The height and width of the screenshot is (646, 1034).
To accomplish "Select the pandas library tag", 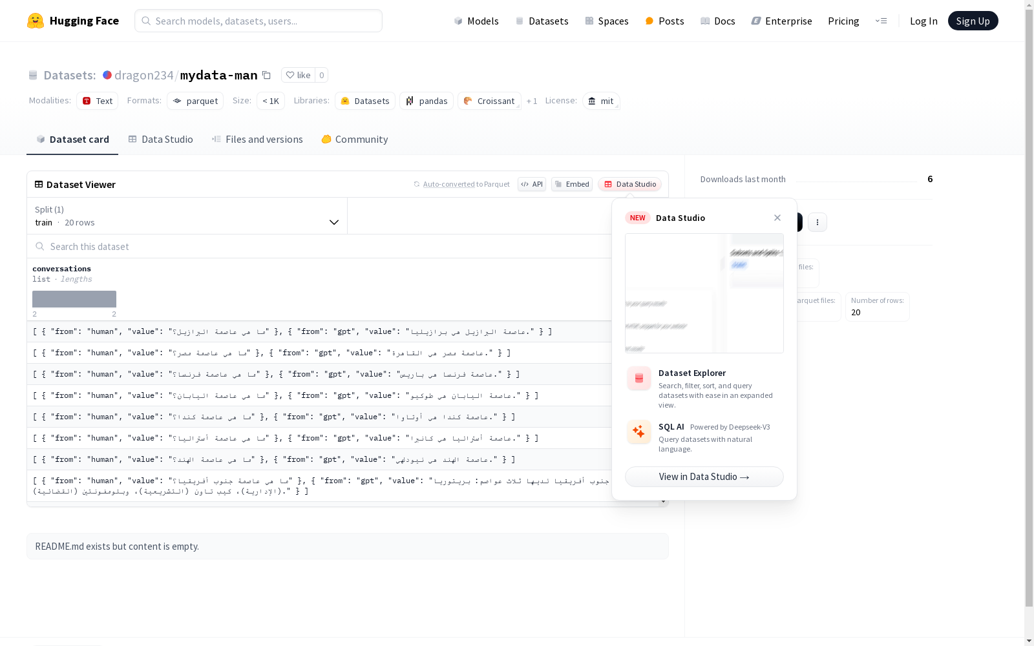I will (x=427, y=101).
